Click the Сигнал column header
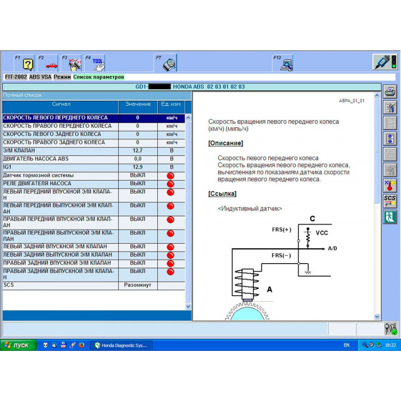This screenshot has height=401, width=401. coord(61,104)
